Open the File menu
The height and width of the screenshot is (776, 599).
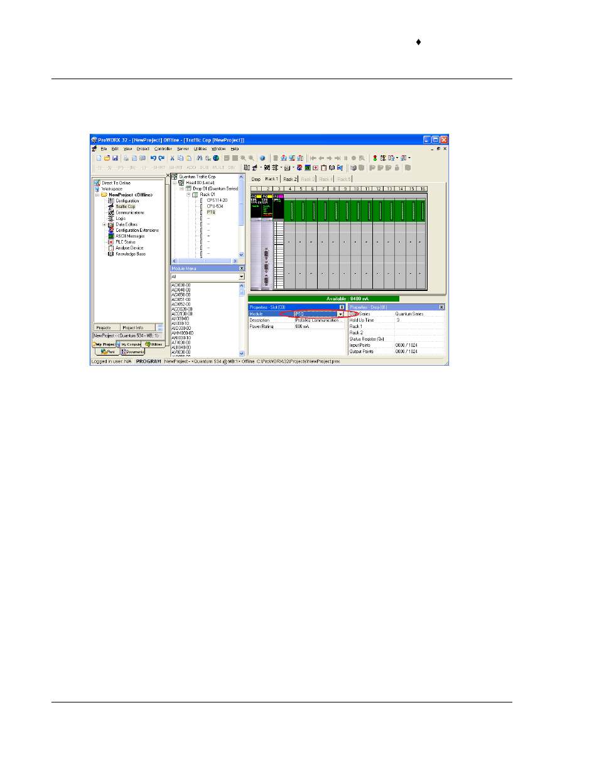pos(104,149)
